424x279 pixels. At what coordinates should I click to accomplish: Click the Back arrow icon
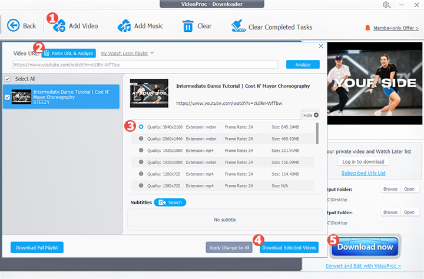tap(14, 26)
